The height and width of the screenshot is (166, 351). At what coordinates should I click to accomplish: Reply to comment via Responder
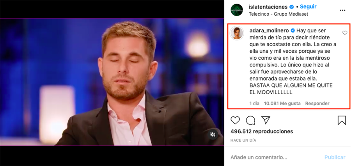tap(317, 104)
